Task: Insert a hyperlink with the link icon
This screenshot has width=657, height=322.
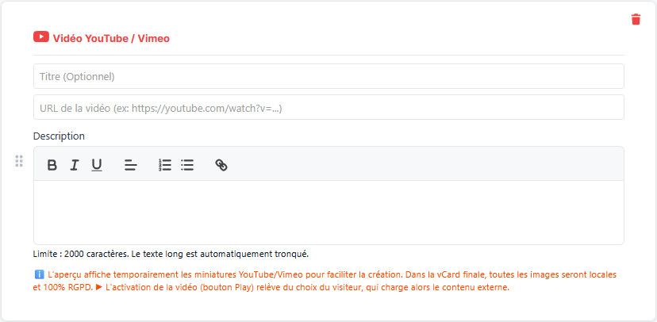Action: point(221,165)
